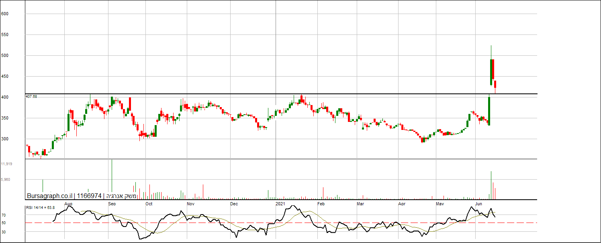The width and height of the screenshot is (601, 243).
Task: Click the RSI 14/14 = 63.8 indicator label
Action: coord(40,207)
